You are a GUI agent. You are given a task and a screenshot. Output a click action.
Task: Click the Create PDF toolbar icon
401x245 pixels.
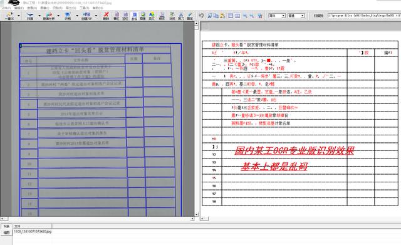pos(86,16)
